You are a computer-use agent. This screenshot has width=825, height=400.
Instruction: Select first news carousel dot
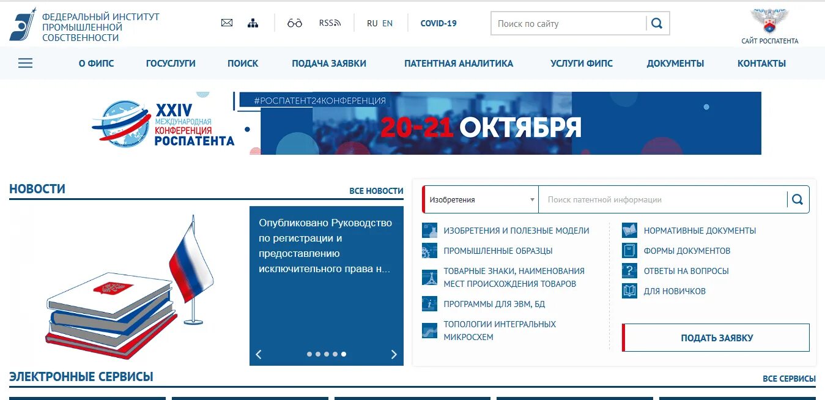click(x=309, y=354)
